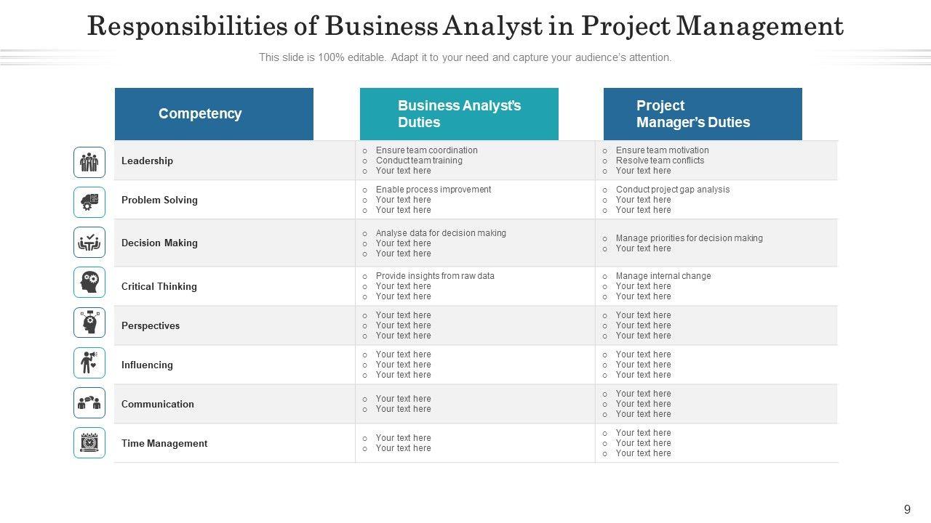This screenshot has width=931, height=523.
Task: Click the slide number 9
Action: [907, 510]
